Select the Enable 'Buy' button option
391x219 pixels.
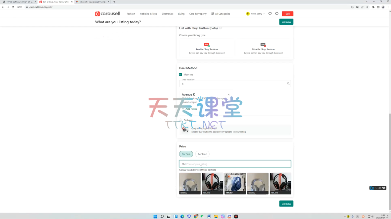[207, 49]
